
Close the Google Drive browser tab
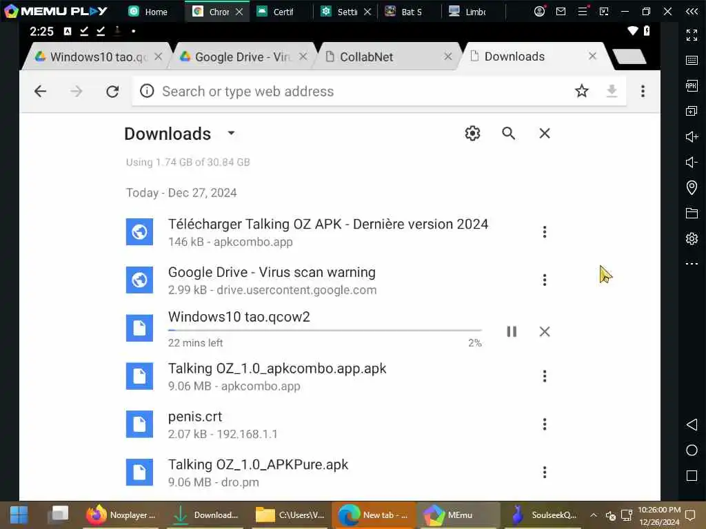click(x=303, y=56)
